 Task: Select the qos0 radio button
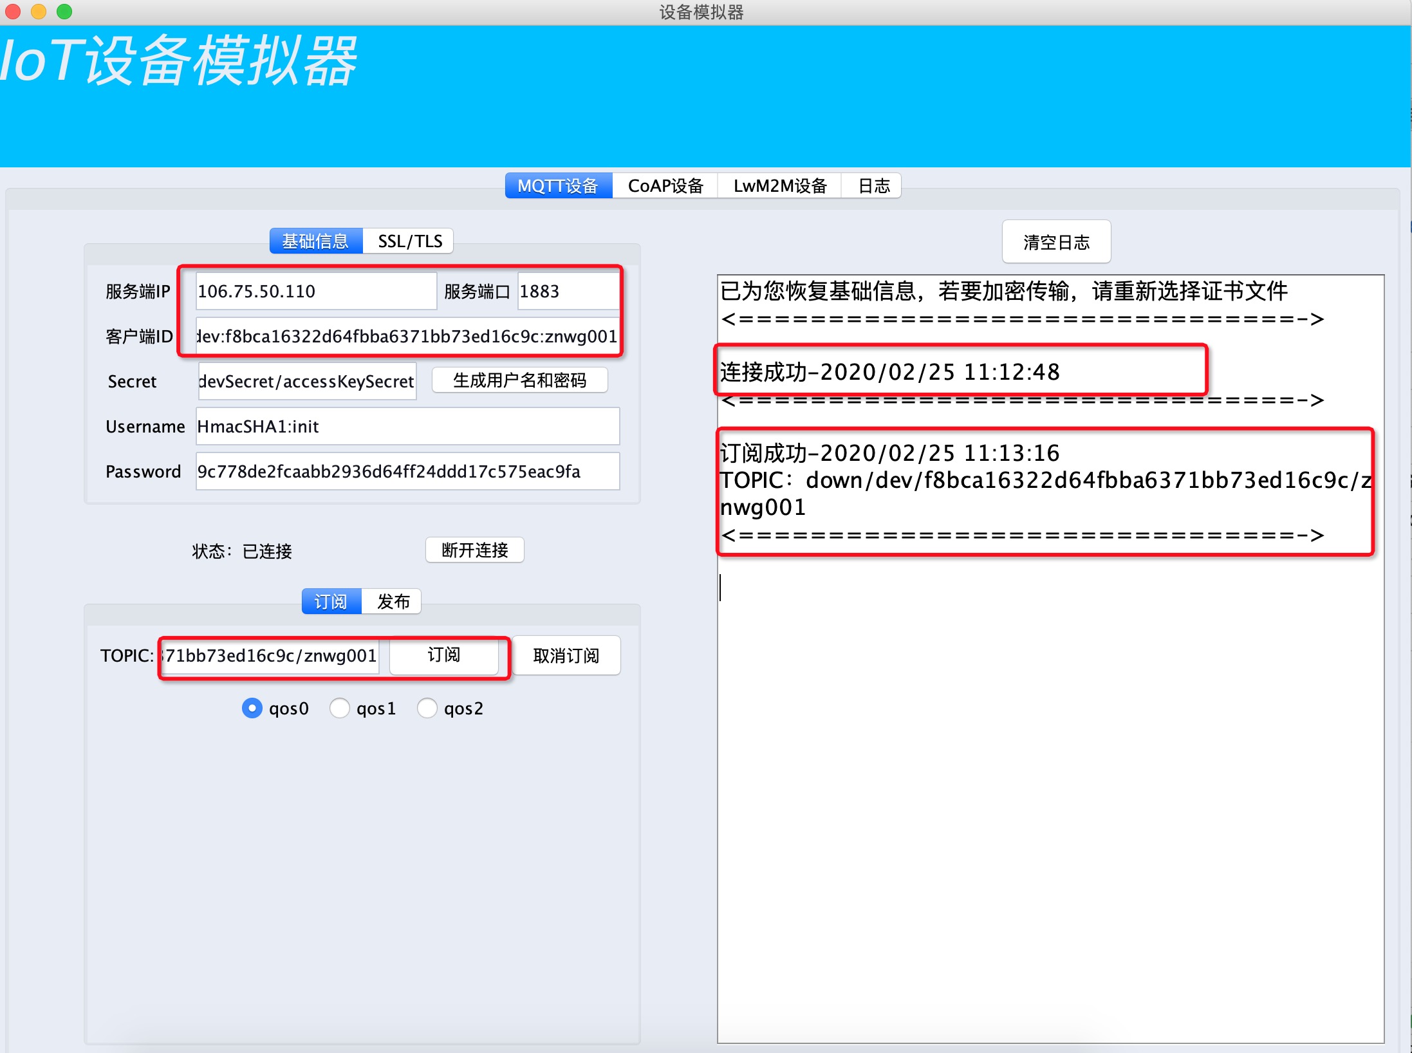pos(252,708)
